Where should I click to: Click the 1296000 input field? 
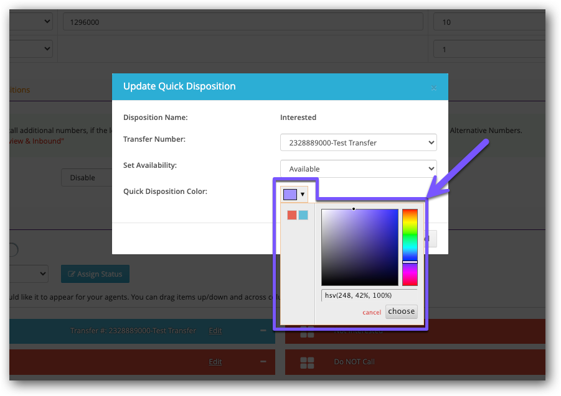coord(243,22)
